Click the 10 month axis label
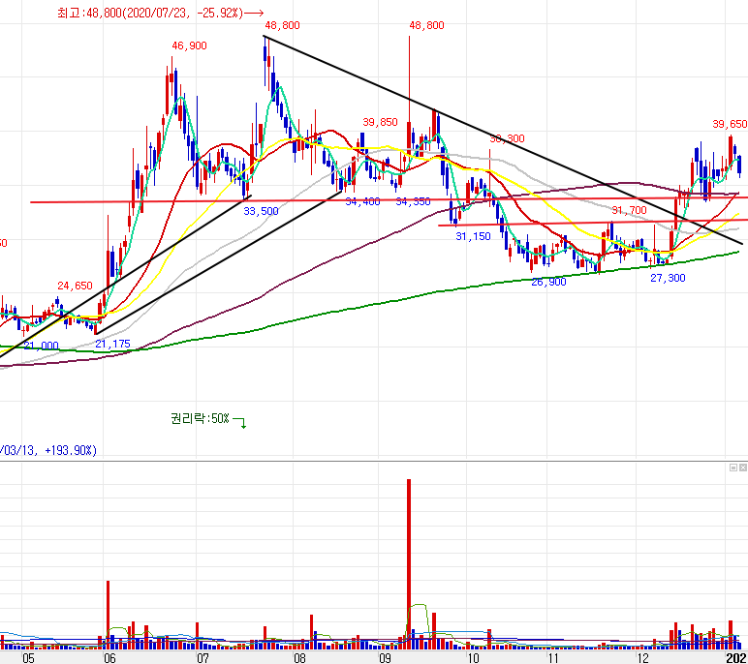This screenshot has height=664, width=748. (x=473, y=658)
